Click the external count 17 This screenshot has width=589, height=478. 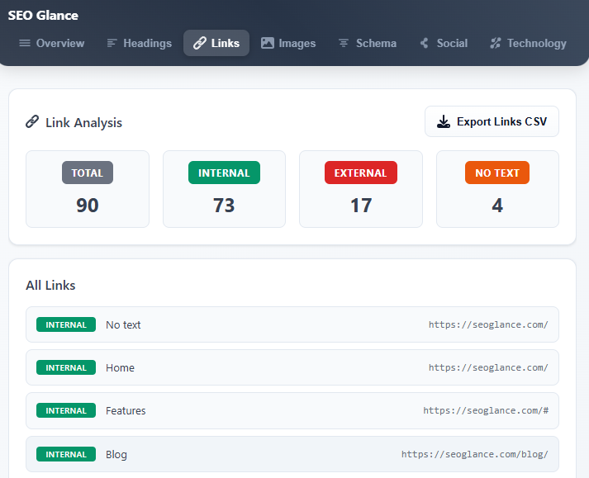click(361, 206)
